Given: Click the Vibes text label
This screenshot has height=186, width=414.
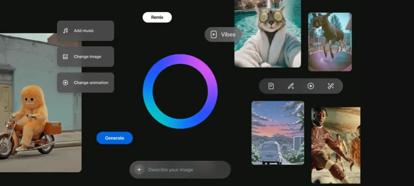Looking at the screenshot, I should tap(228, 34).
